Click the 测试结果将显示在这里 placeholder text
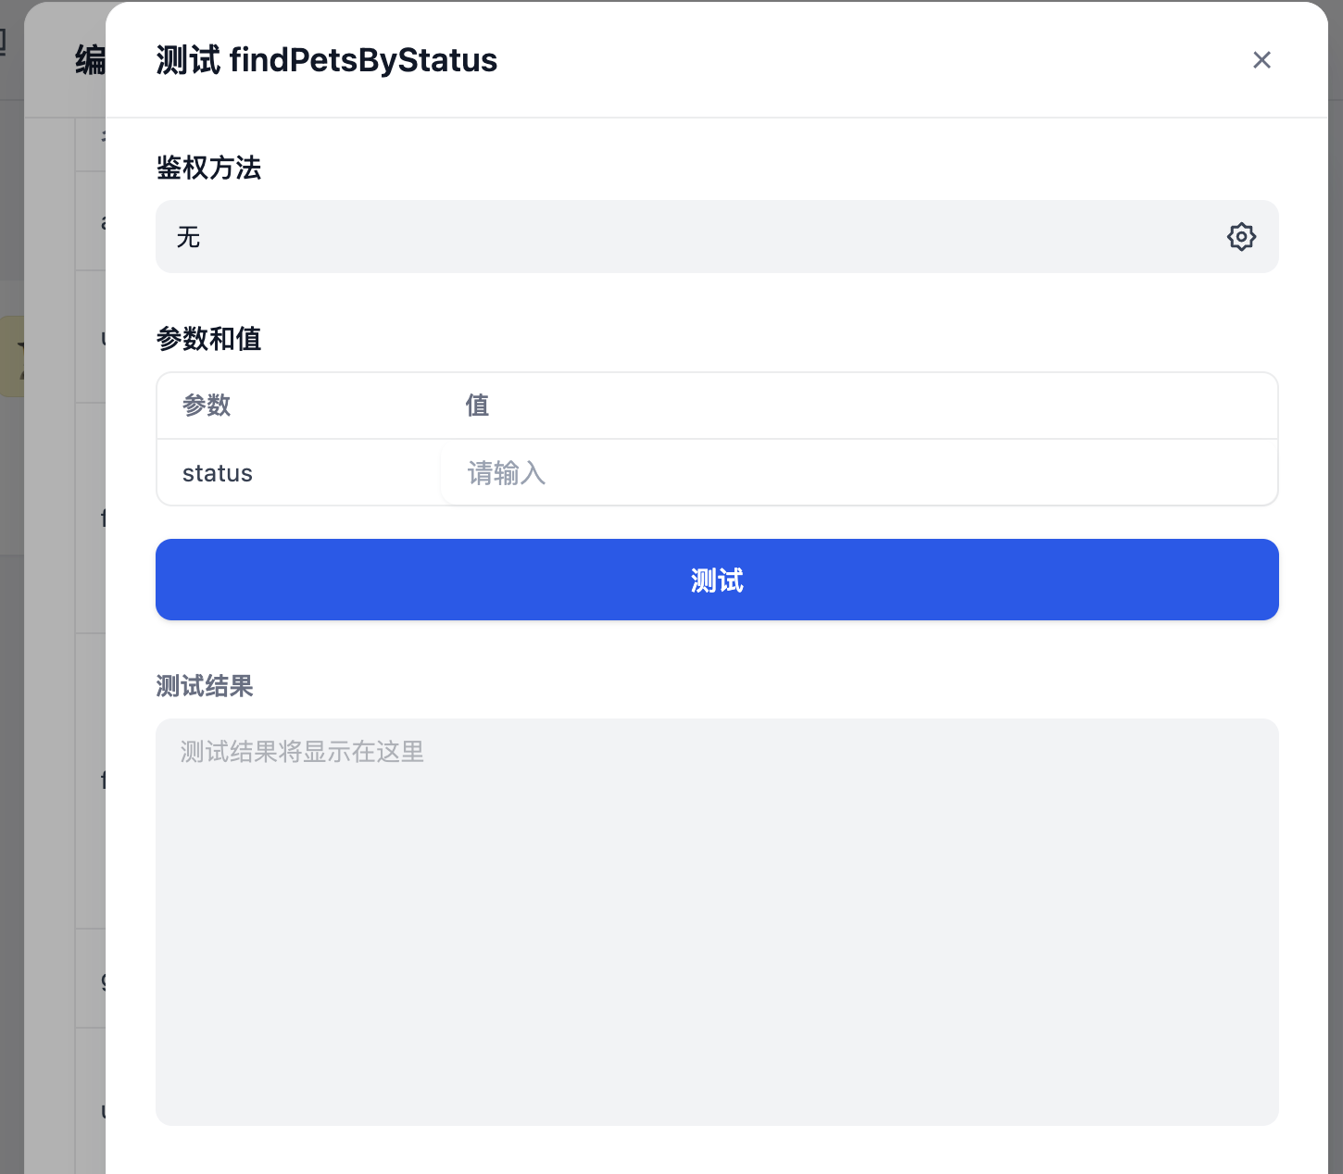Screen dimensions: 1343x1174 (302, 752)
